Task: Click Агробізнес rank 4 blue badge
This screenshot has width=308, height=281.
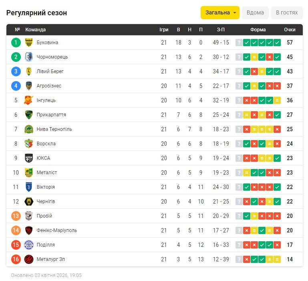Action: 16,86
